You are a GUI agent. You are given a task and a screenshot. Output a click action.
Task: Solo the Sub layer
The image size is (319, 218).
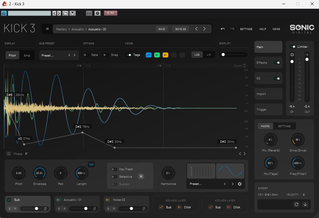point(10,209)
